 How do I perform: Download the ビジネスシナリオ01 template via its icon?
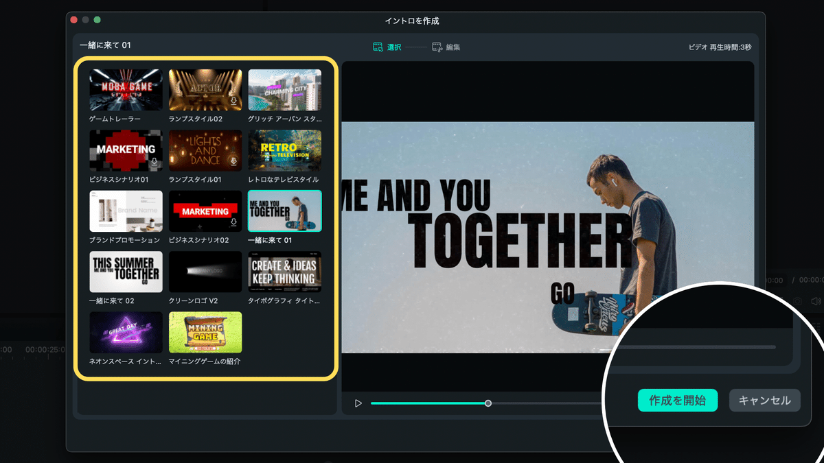pos(154,162)
